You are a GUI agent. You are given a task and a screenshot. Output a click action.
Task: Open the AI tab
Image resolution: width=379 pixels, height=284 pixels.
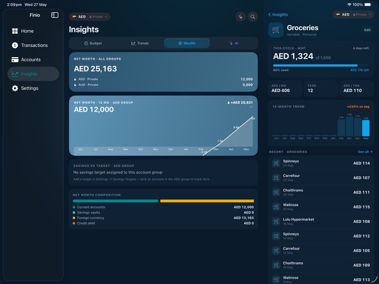point(234,43)
